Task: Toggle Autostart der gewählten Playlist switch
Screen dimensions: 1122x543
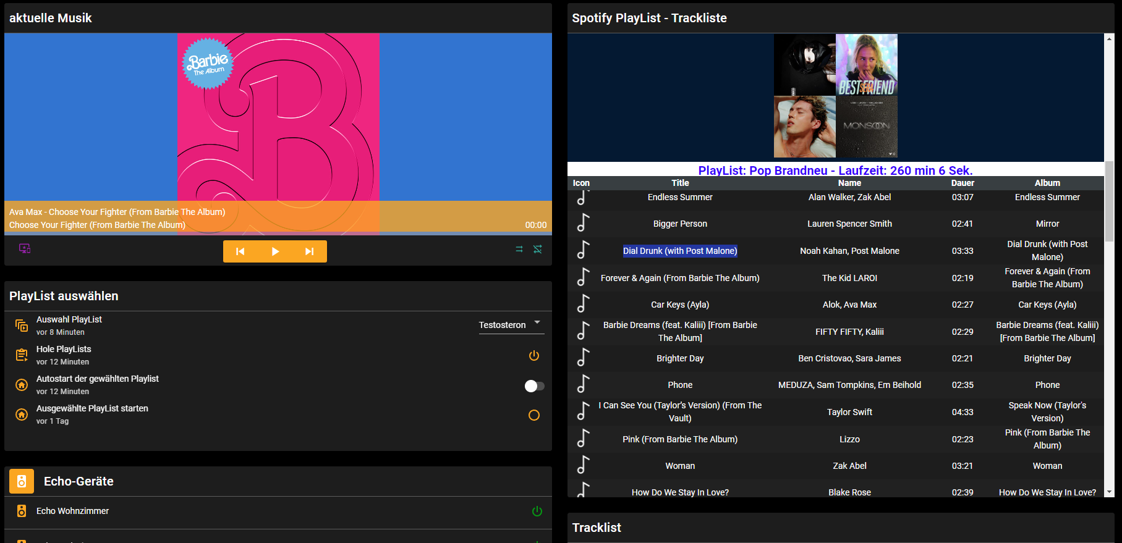Action: [x=534, y=386]
